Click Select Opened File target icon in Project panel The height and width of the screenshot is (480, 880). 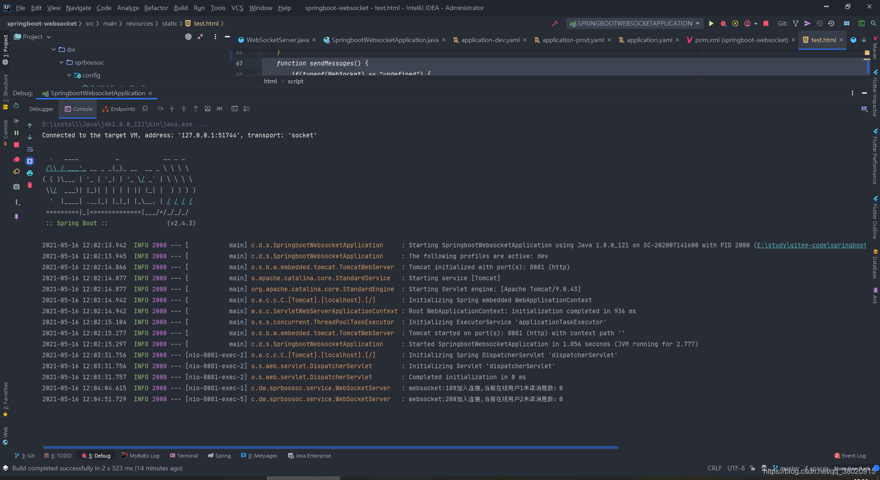coord(188,37)
